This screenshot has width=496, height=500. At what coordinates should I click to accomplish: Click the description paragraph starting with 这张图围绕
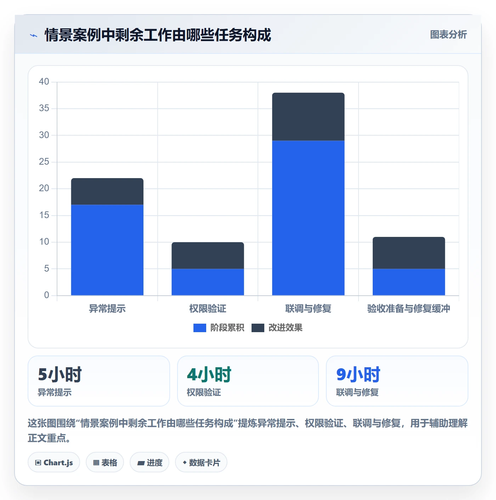click(248, 431)
